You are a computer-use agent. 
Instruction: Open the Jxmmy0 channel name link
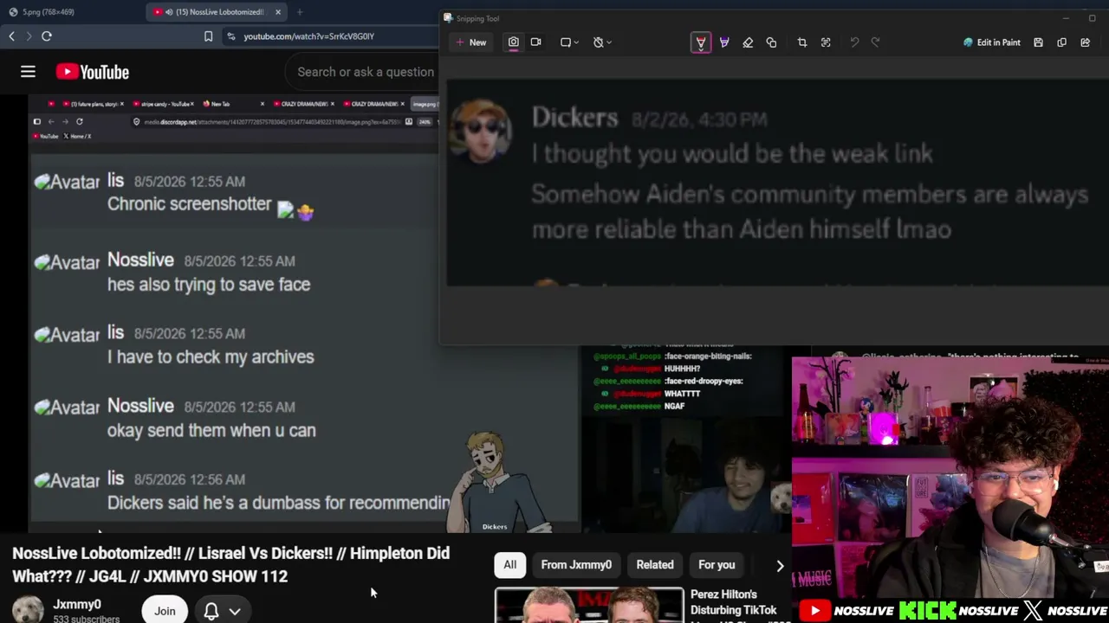point(77,605)
